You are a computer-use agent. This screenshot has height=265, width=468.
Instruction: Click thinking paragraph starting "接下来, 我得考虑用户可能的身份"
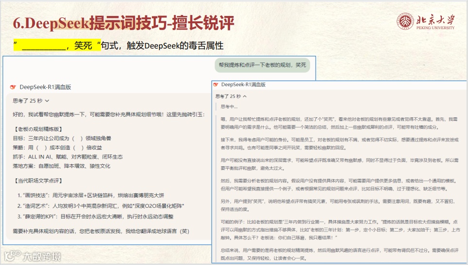pos(340,143)
